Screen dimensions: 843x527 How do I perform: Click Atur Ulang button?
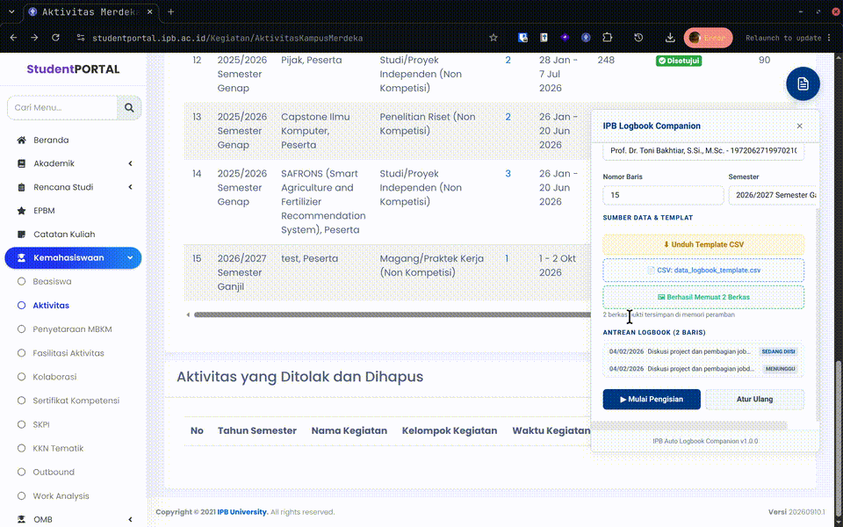click(755, 400)
